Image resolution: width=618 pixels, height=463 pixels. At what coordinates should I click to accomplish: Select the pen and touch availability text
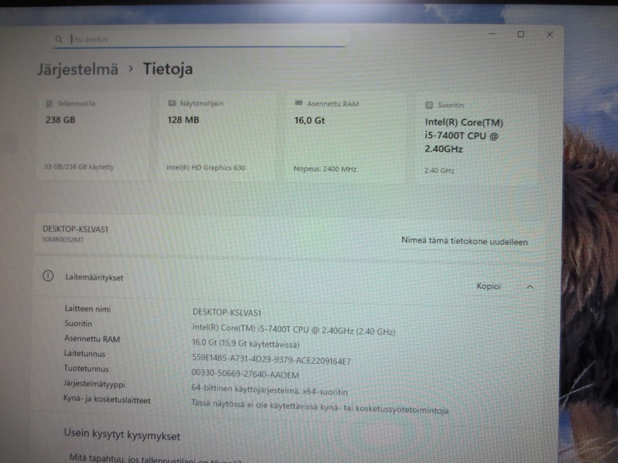point(320,406)
